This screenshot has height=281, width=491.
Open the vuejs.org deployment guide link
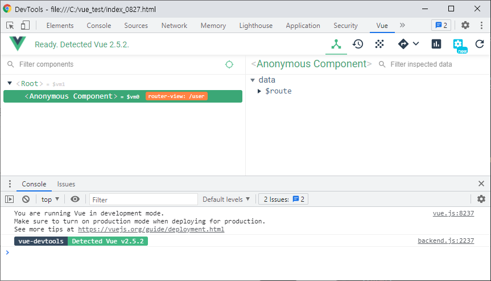[x=151, y=229]
